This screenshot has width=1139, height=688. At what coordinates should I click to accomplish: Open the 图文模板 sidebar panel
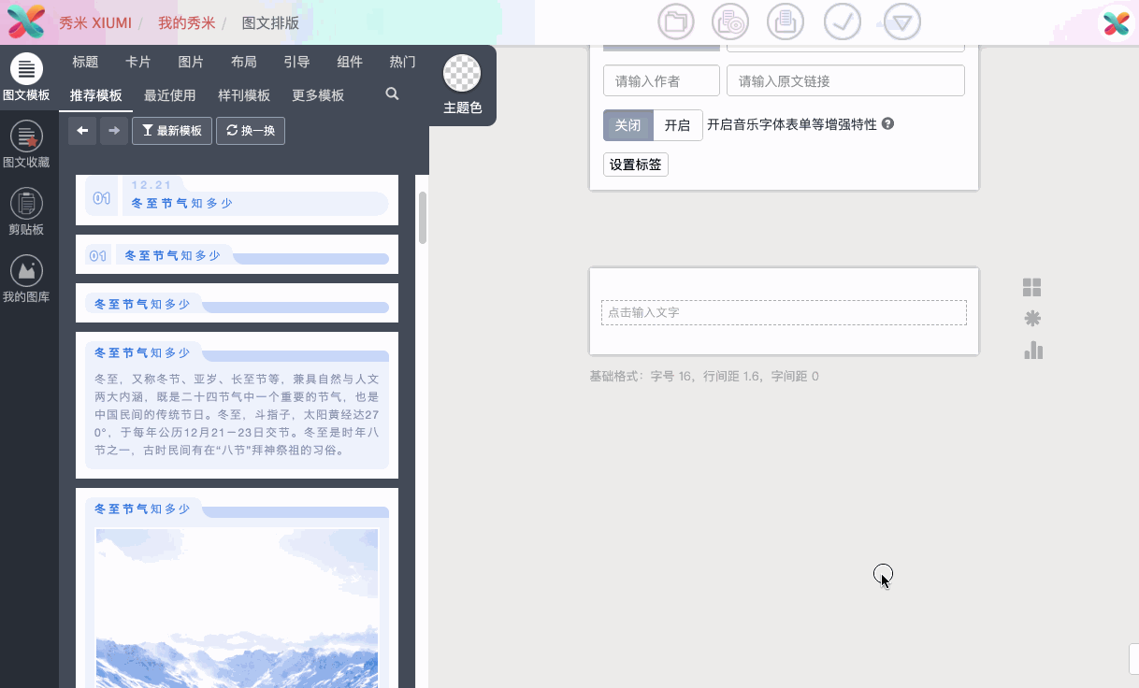tap(26, 78)
